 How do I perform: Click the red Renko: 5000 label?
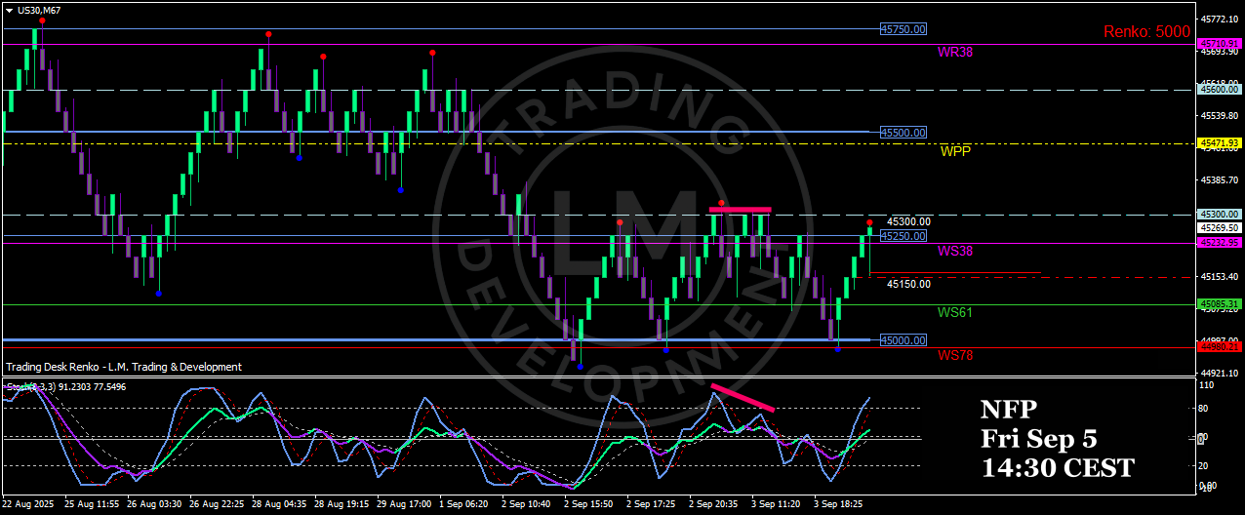coord(1146,32)
